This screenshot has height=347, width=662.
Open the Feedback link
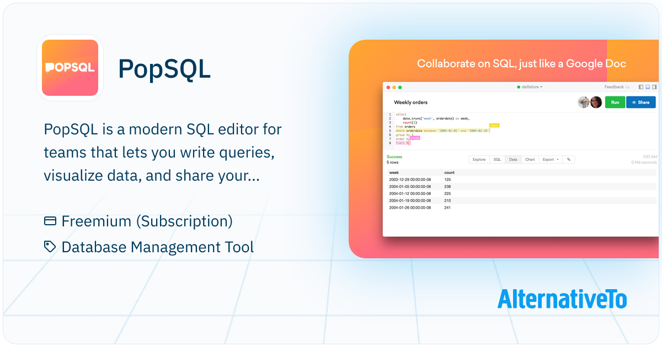tap(616, 87)
